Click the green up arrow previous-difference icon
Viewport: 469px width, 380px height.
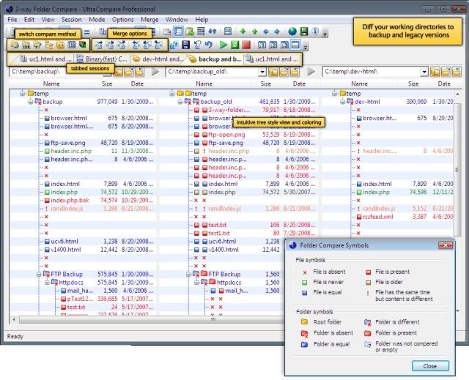click(x=254, y=32)
